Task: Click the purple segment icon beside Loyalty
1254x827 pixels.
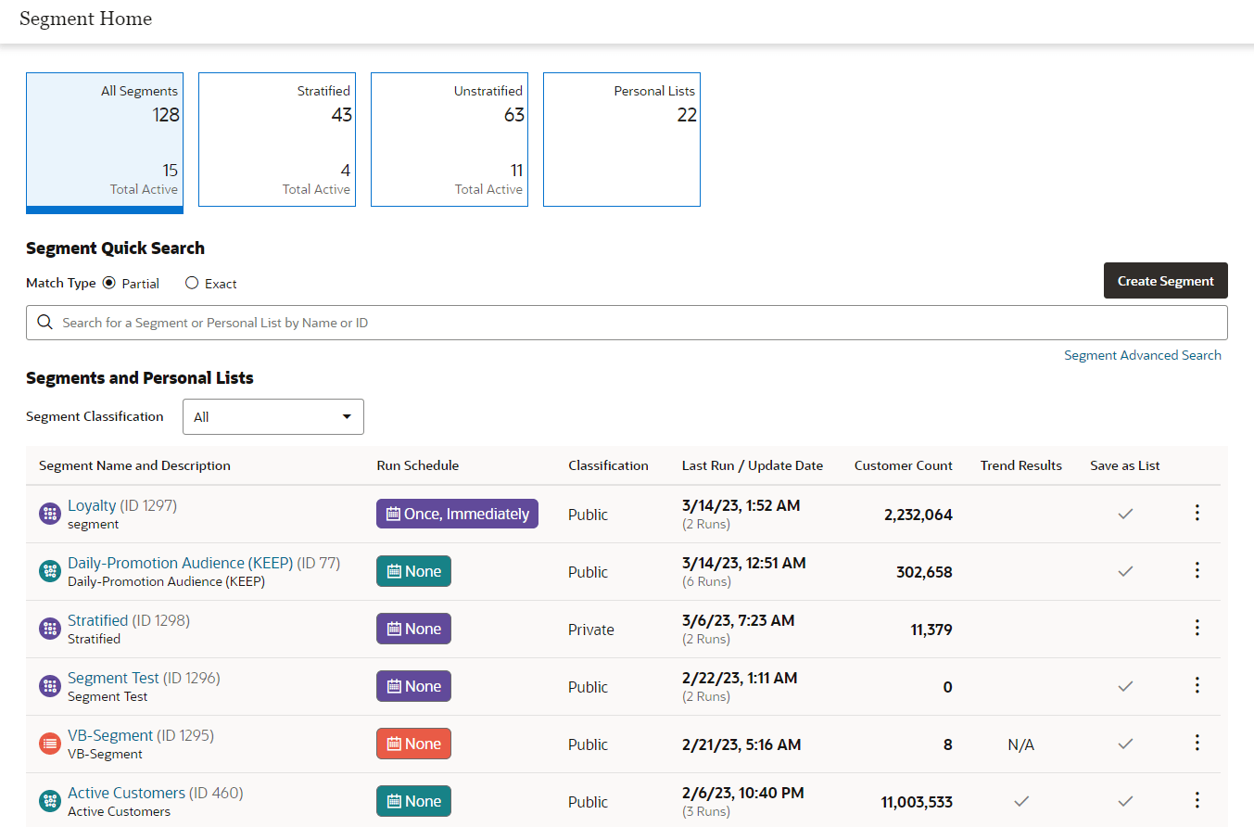Action: pyautogui.click(x=50, y=514)
